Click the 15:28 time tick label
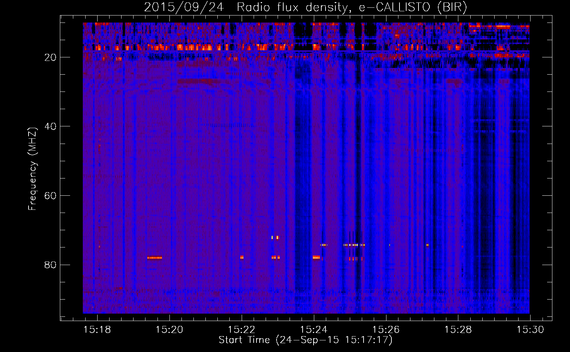Viewport: 570px width, 352px height. pyautogui.click(x=458, y=329)
